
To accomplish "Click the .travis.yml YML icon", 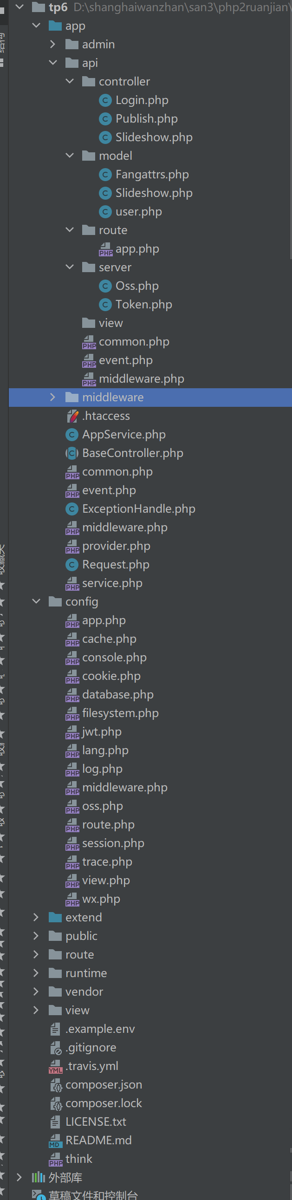I will pyautogui.click(x=55, y=1066).
